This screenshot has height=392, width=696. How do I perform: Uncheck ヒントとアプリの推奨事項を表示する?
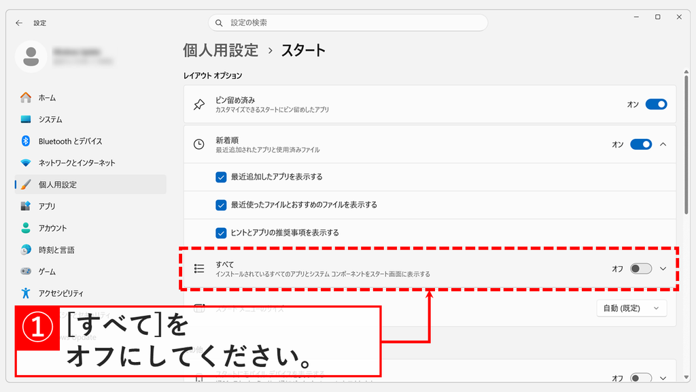coord(221,233)
